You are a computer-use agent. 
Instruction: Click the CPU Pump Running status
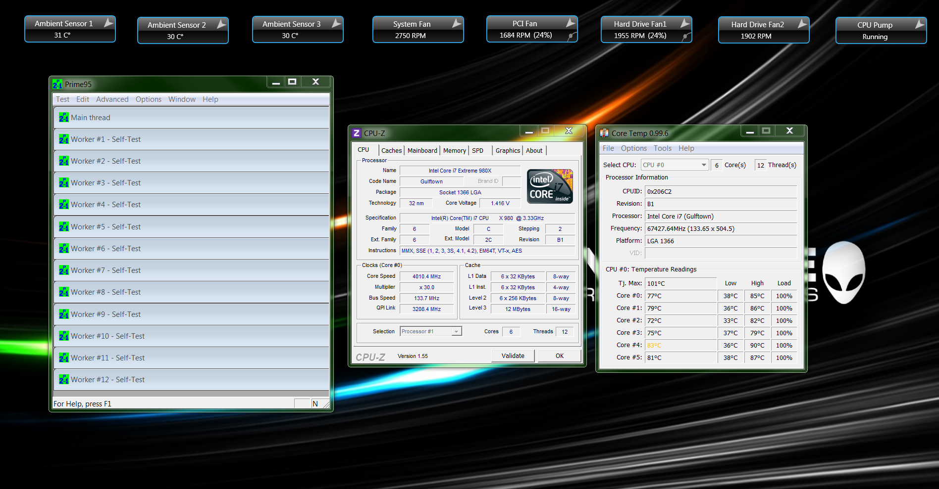pyautogui.click(x=875, y=37)
